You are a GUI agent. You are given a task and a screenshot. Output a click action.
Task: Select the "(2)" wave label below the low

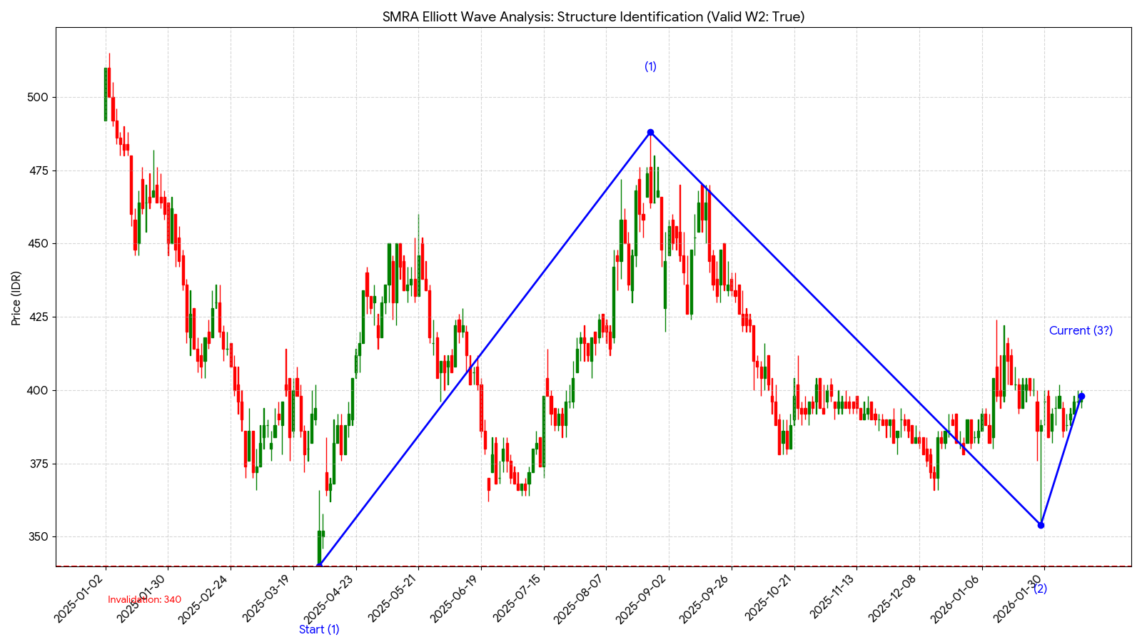[1041, 588]
